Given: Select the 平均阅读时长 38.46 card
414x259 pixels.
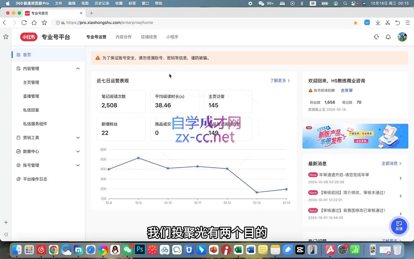Looking at the screenshot, I should pos(175,101).
